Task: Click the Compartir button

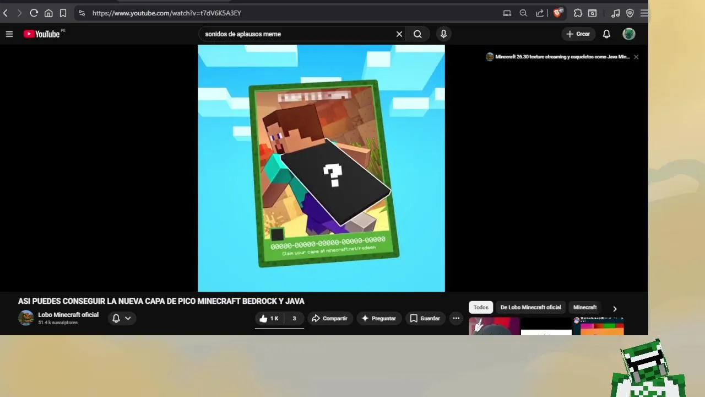Action: pyautogui.click(x=329, y=318)
